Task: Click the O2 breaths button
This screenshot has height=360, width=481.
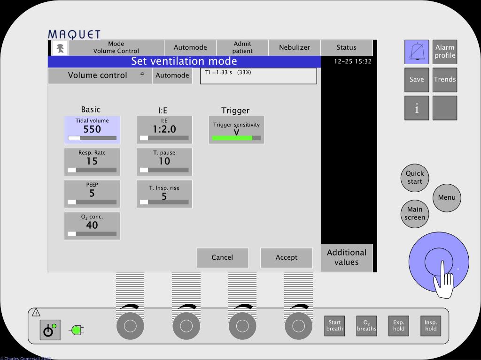Action: 366,326
